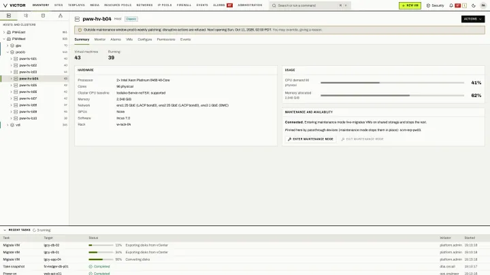Open the Actions dropdown

[x=473, y=19]
